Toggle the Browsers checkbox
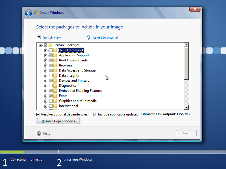The image size is (226, 169). click(x=51, y=65)
